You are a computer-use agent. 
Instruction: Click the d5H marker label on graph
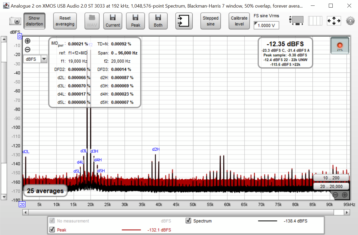click(101, 171)
